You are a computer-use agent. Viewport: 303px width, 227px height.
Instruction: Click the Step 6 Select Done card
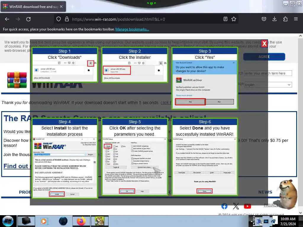coord(205,157)
